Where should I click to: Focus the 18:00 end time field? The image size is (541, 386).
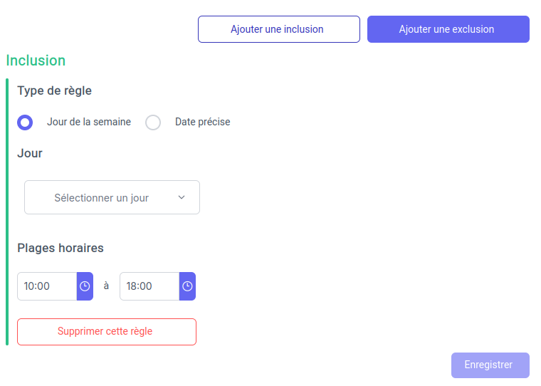point(149,286)
